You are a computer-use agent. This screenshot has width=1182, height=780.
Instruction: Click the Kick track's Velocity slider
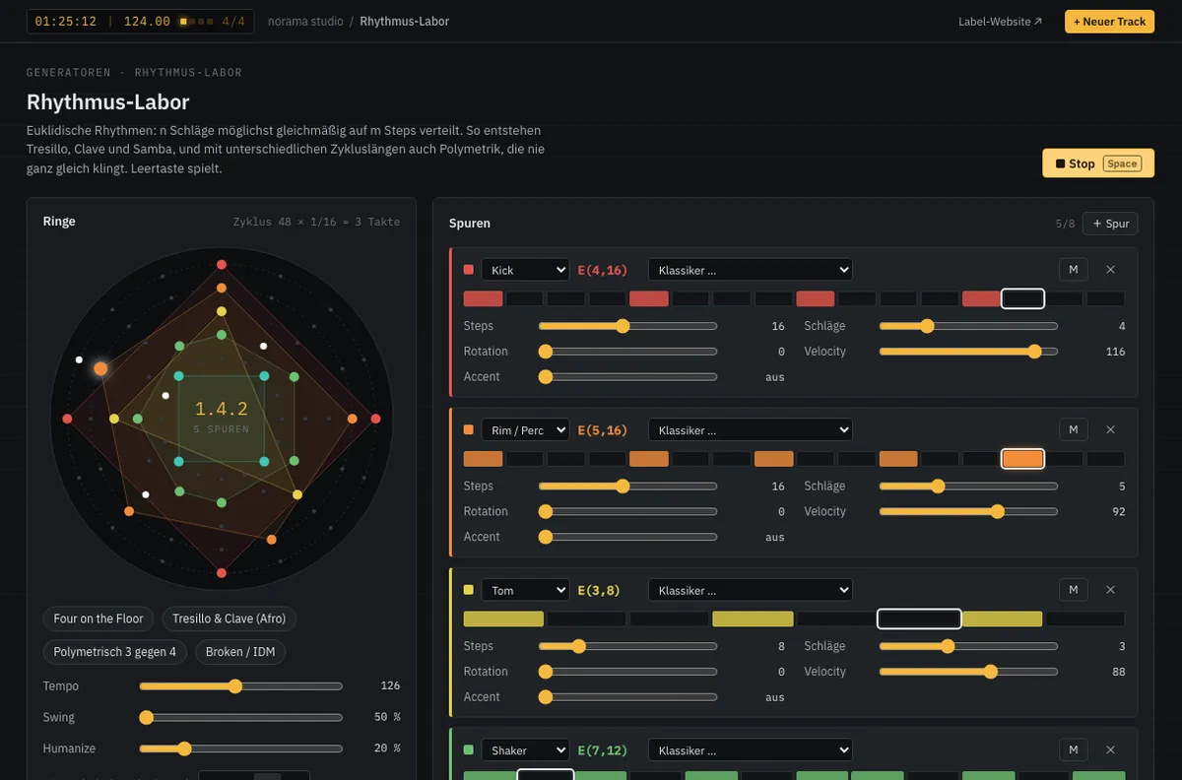[x=968, y=352]
